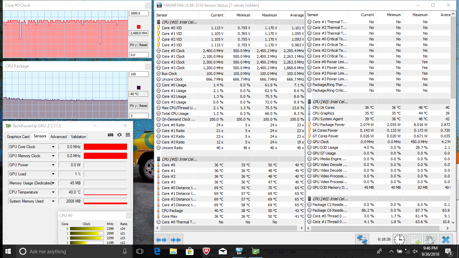Open the GPU-Z hamburger menu
This screenshot has width=459, height=258.
(128, 135)
